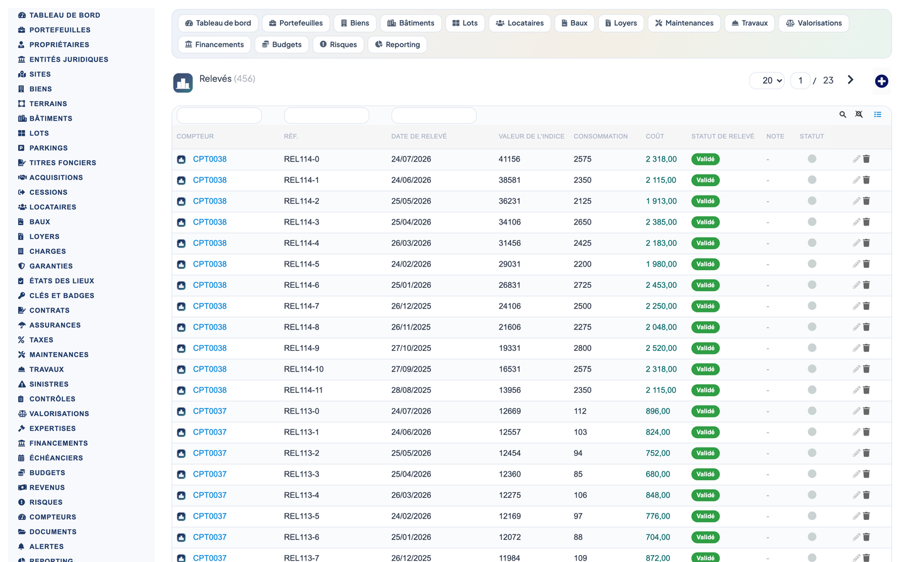Open Garanties in the sidebar
The height and width of the screenshot is (562, 909).
coord(51,266)
